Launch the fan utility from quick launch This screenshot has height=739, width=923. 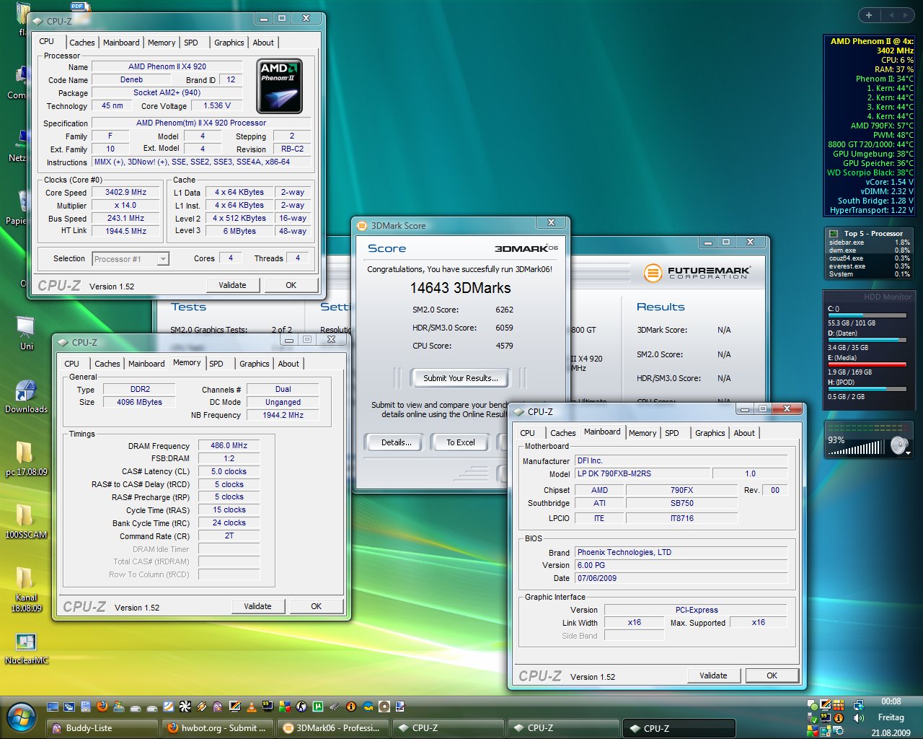click(185, 707)
